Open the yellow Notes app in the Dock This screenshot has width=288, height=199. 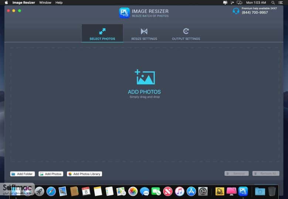[x=98, y=191]
